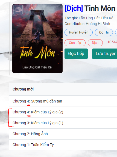Open the author link Lão Ưng Cật Tiểu Kê

click(96, 18)
